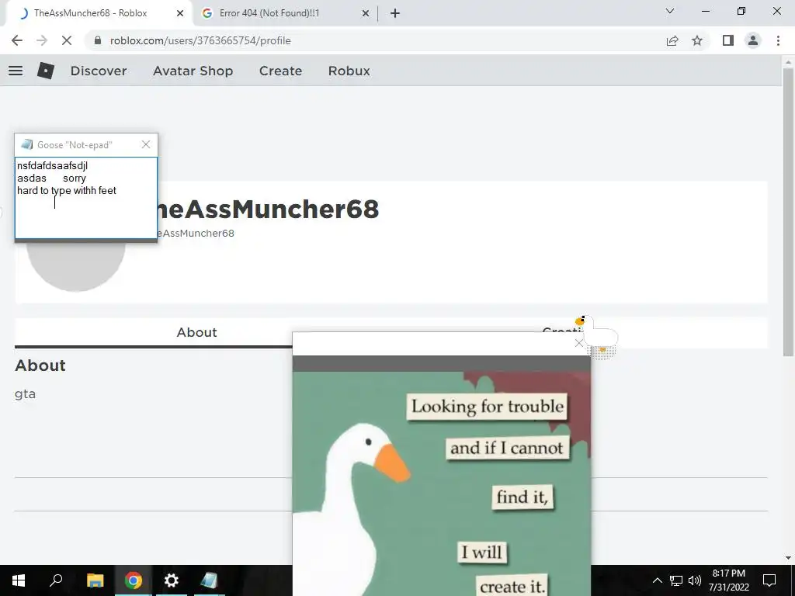Open the Roblox hamburger menu
This screenshot has height=596, width=795.
point(16,71)
